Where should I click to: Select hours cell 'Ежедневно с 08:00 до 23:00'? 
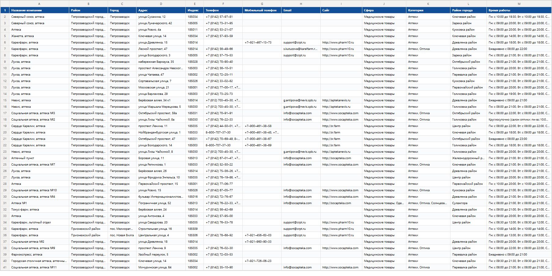(x=519, y=139)
